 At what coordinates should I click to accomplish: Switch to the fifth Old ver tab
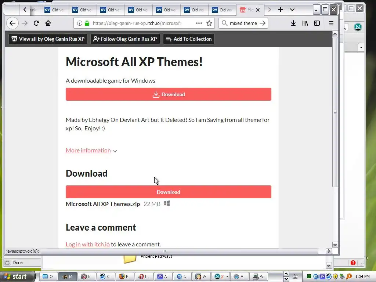(x=166, y=10)
